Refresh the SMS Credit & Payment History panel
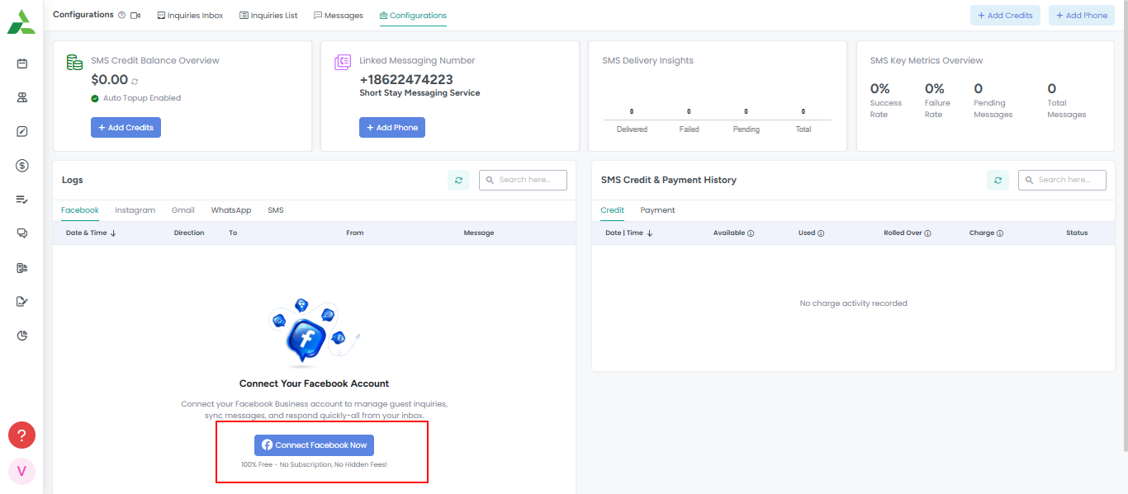The width and height of the screenshot is (1128, 494). 998,180
